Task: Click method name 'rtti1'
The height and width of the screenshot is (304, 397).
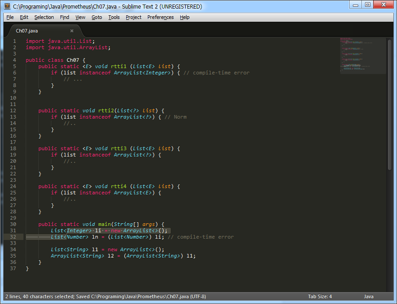Action: (x=119, y=66)
